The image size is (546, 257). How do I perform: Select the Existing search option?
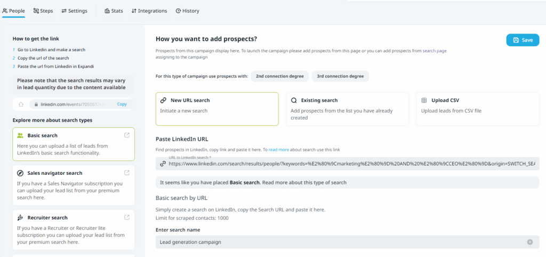click(347, 109)
